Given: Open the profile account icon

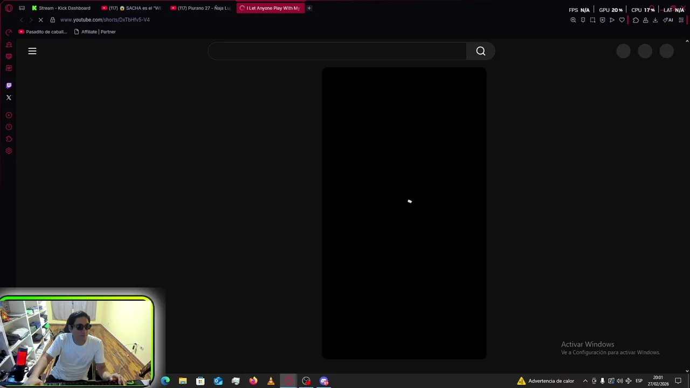Looking at the screenshot, I should pyautogui.click(x=645, y=20).
